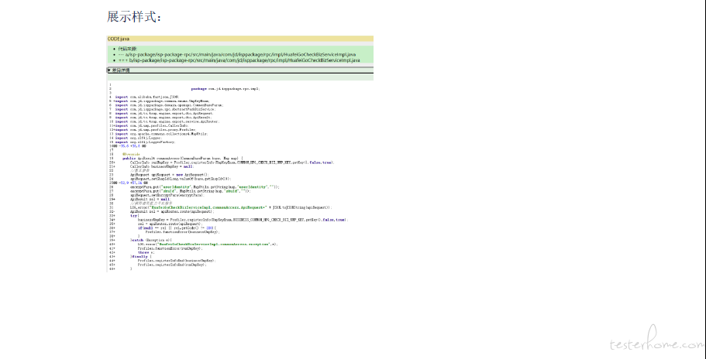Click the 'new ApiRequest()' line
706x359 pixels.
click(x=170, y=174)
